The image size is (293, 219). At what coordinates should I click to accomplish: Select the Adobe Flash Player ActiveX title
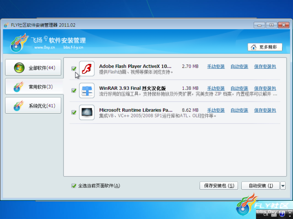point(135,66)
